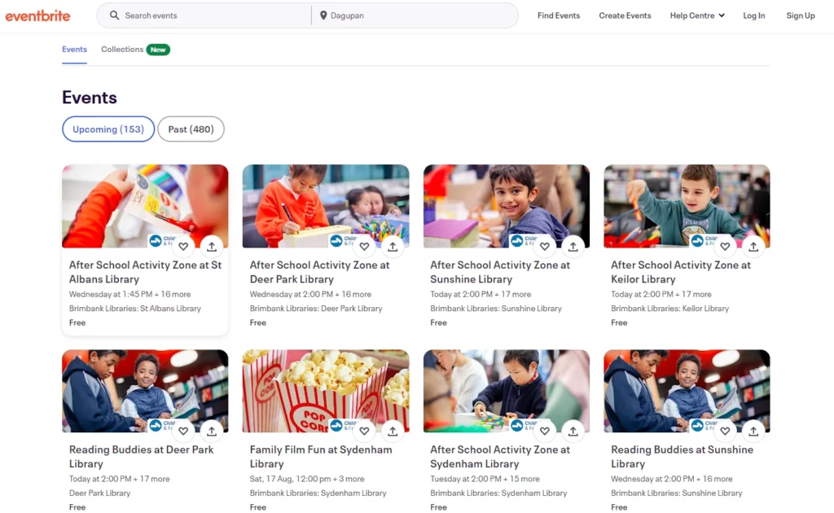Open After School Activity Zone at Keilor title
834x513 pixels.
click(681, 272)
